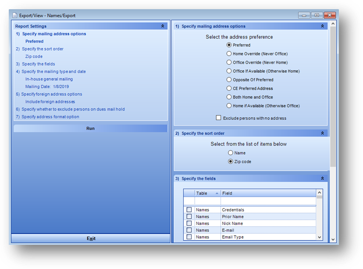Sort fields grid by Table column header

(x=207, y=193)
